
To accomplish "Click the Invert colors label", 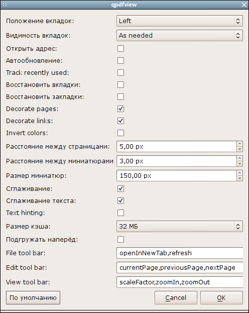I will (27, 133).
